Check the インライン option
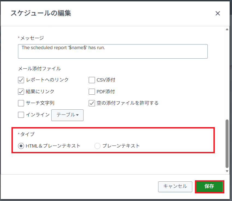Screen dimensions: 232x201 point(21,115)
